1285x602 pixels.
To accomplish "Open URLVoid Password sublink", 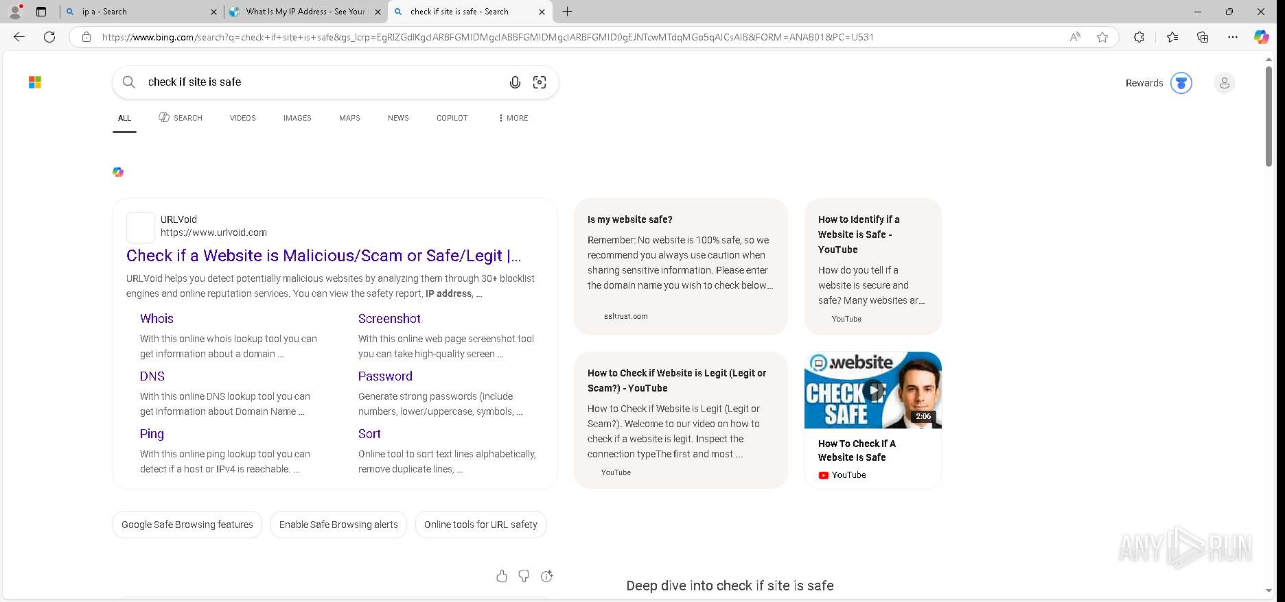I will (x=385, y=376).
